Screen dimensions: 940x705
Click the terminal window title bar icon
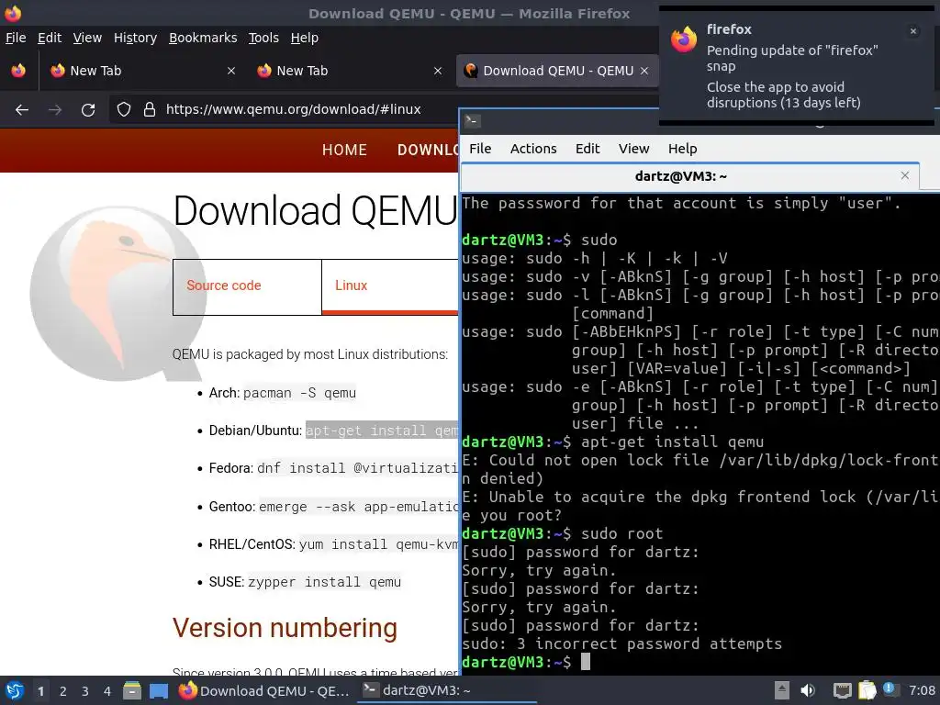pos(472,120)
